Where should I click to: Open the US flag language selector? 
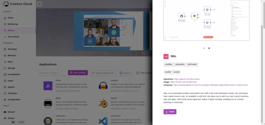13,122
